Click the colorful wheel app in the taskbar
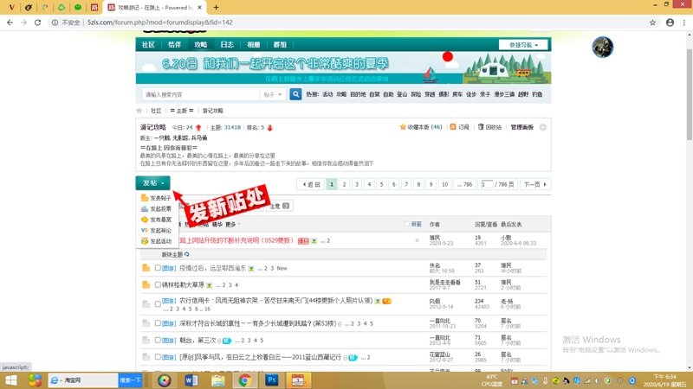Screen dimensions: 693x389 pos(165,380)
